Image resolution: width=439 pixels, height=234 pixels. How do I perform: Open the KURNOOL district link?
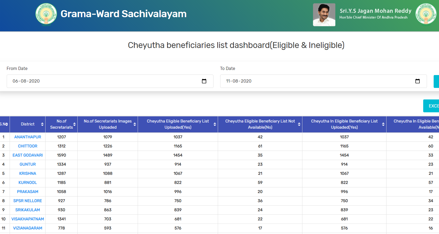28,183
